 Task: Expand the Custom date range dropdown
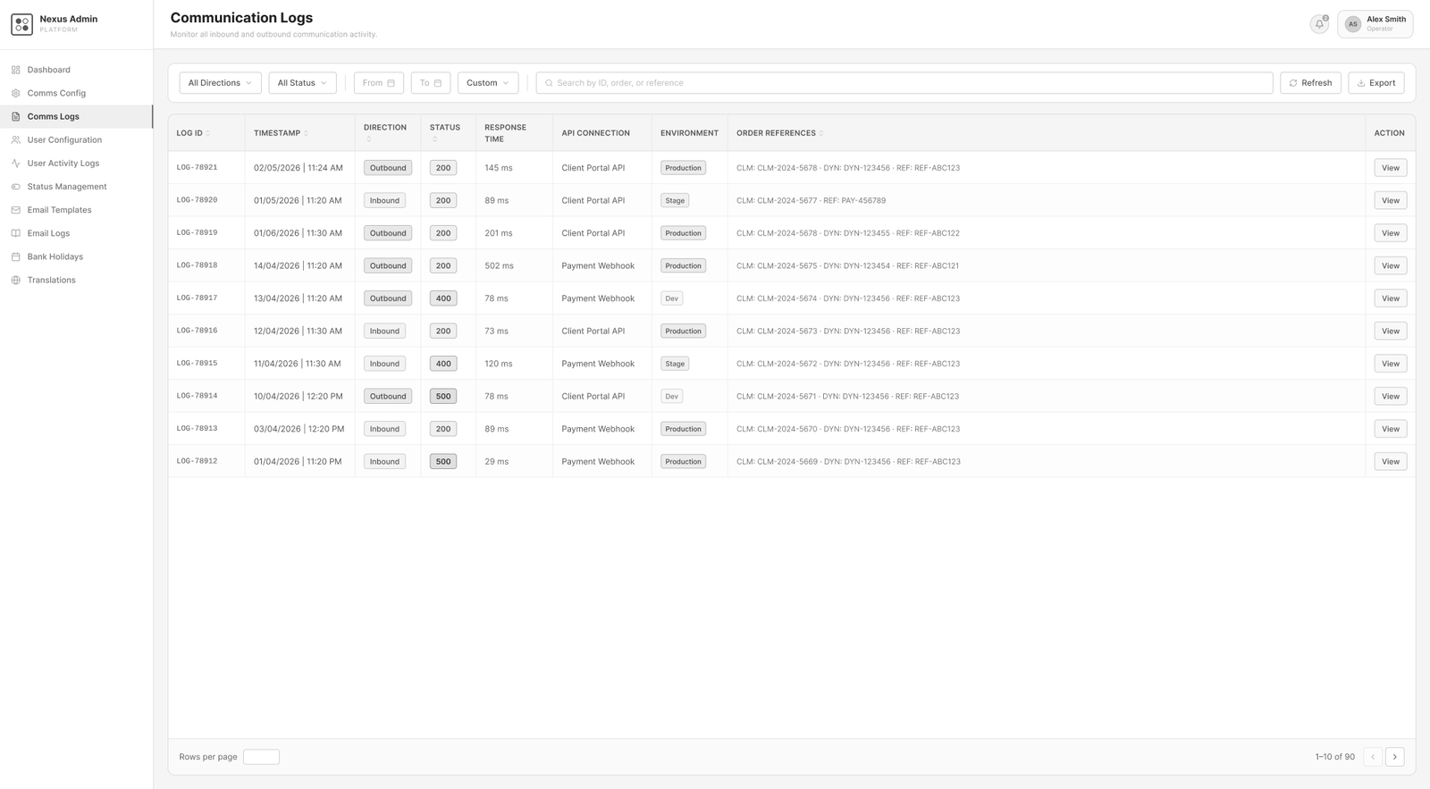click(488, 83)
